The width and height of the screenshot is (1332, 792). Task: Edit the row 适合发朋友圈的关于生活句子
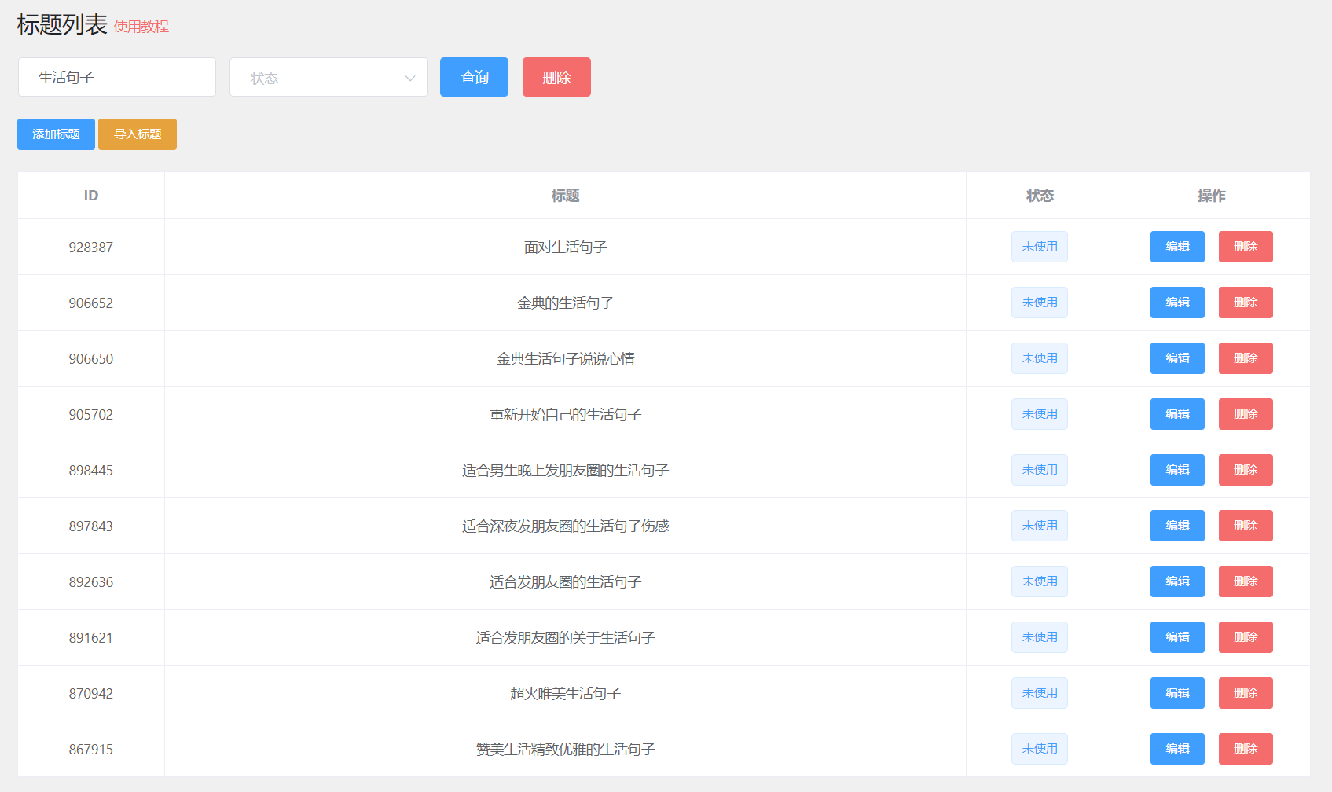click(1177, 637)
